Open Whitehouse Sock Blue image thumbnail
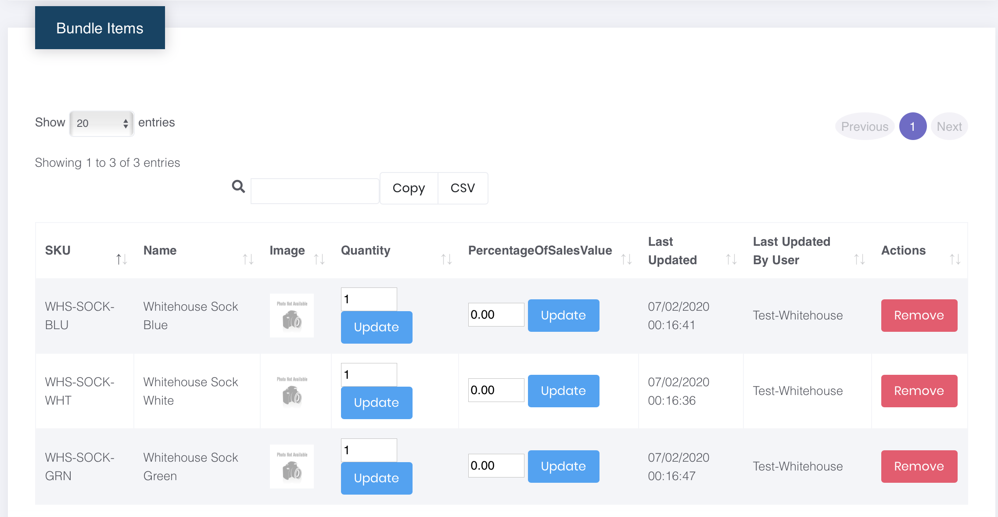This screenshot has width=998, height=517. tap(292, 316)
